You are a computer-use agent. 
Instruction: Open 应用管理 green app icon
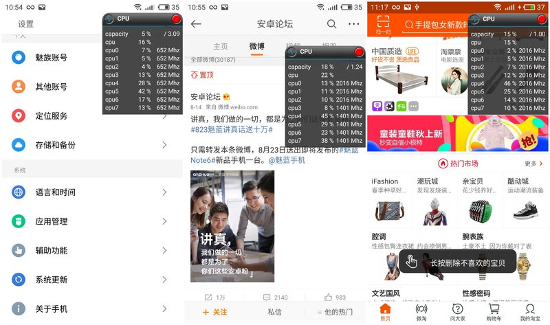point(19,221)
